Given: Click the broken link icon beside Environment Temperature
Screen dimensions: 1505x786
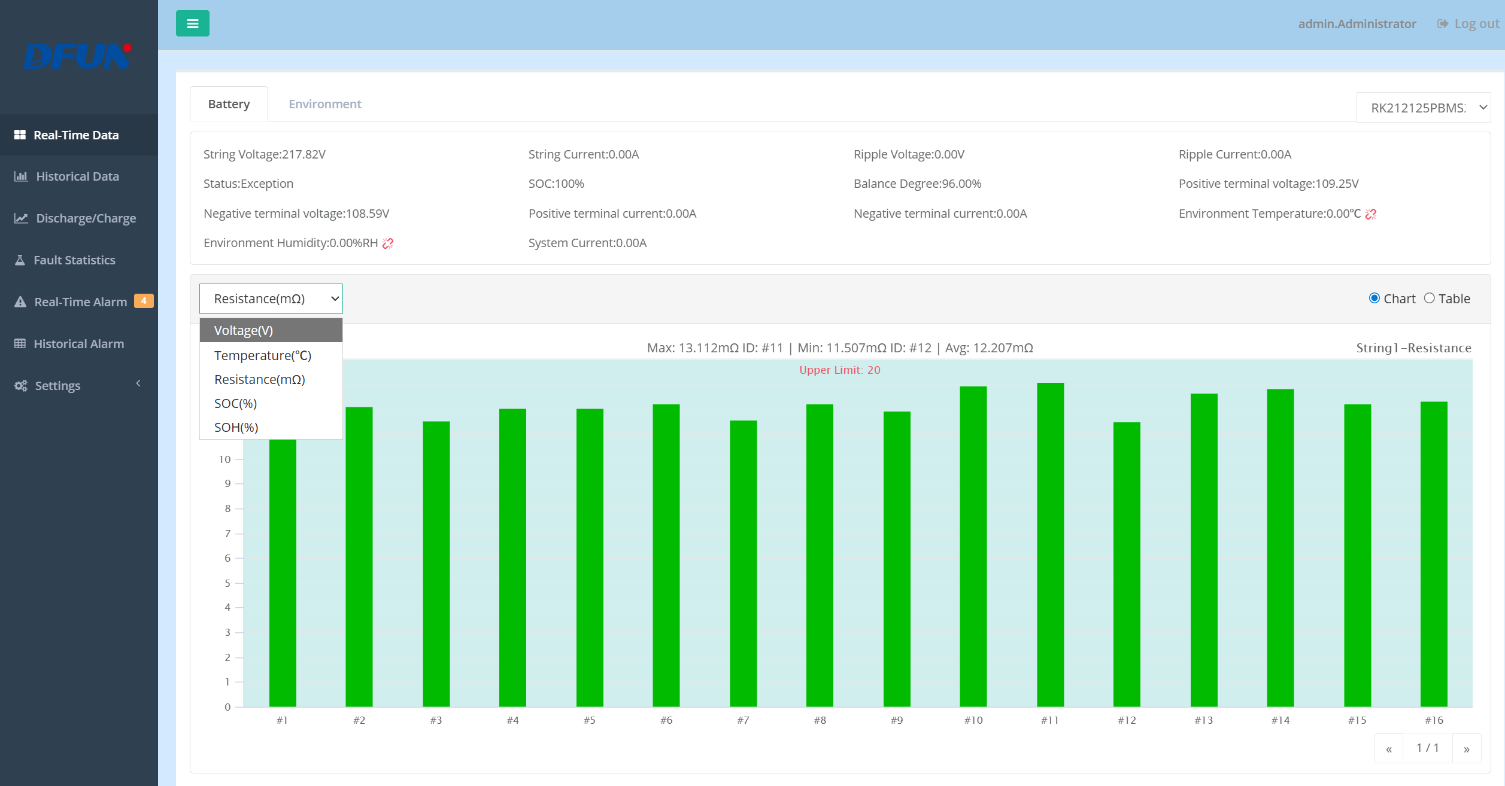Looking at the screenshot, I should tap(1371, 214).
